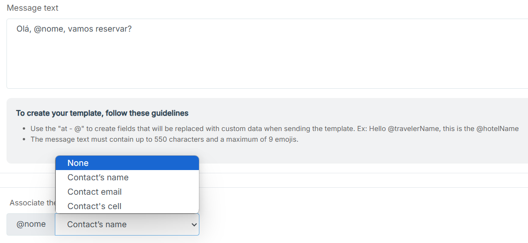Place cursor on @nome in the message
The height and width of the screenshot is (243, 528).
pos(48,29)
